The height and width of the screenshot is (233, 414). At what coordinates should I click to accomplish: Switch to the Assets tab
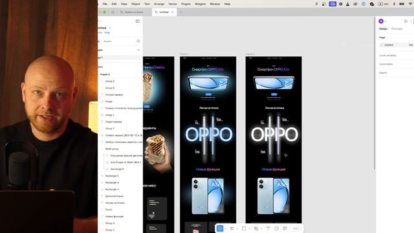(x=107, y=41)
